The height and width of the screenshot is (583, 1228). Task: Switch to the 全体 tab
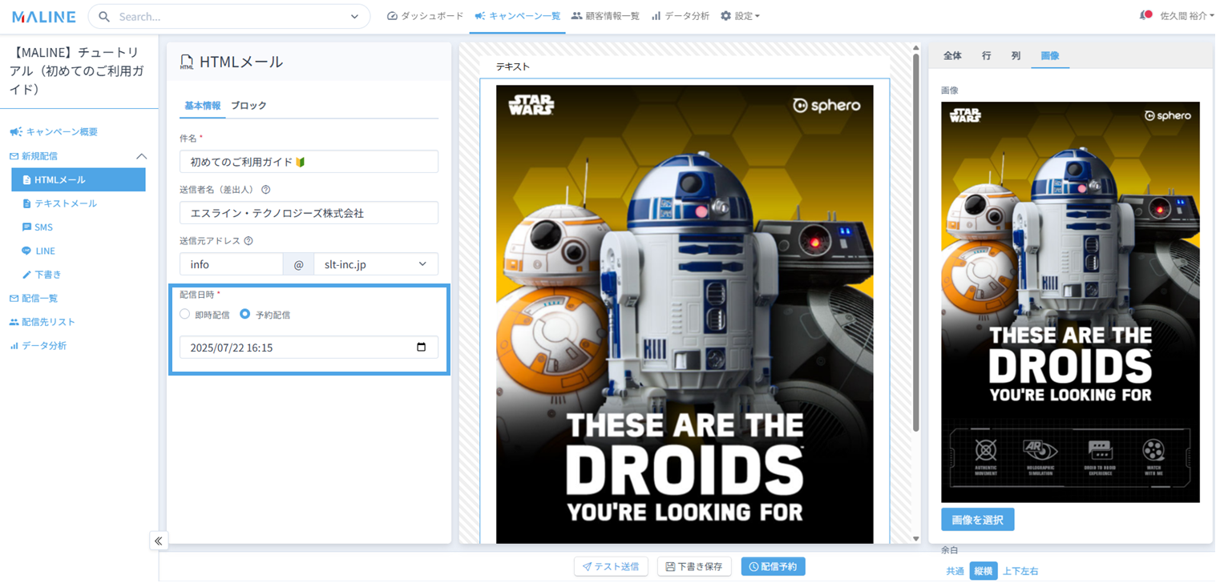952,56
